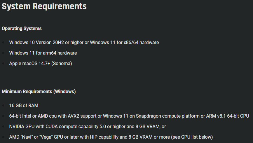
Task: Click the Apple macOS 14.7+ entry
Action: pyautogui.click(x=40, y=64)
